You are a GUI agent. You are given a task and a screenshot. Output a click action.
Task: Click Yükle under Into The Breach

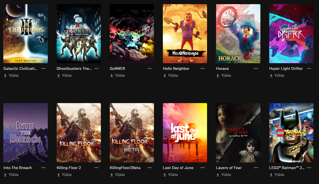[11, 175]
